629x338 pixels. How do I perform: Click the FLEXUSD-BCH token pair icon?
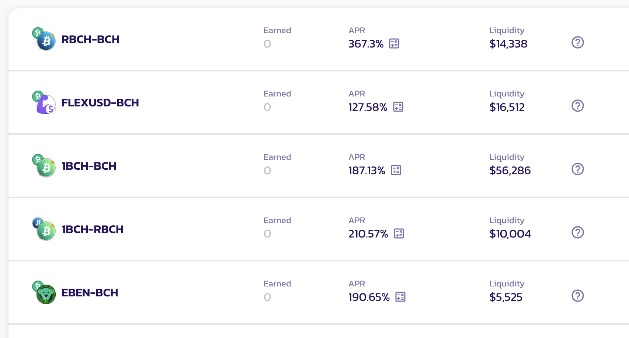[44, 102]
